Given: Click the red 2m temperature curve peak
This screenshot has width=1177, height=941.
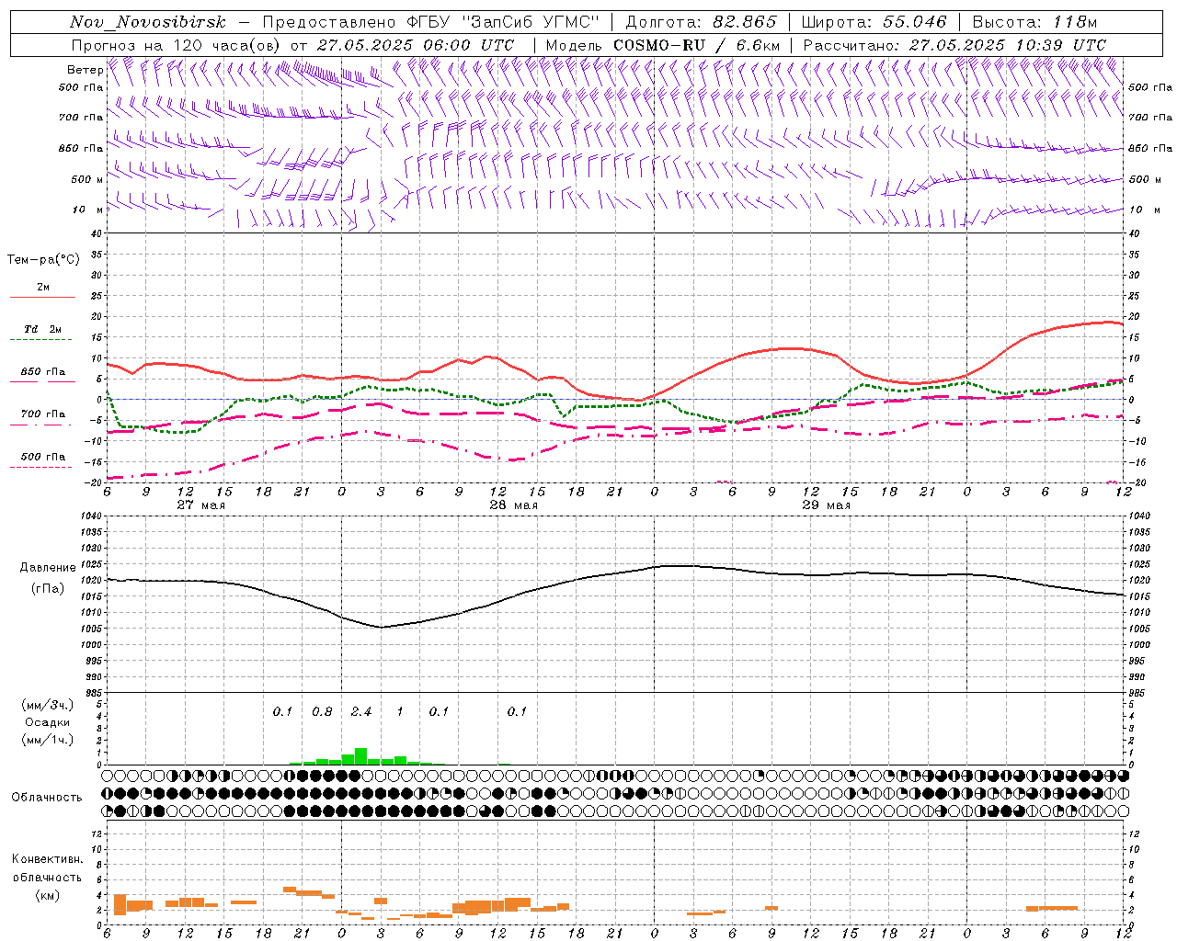Looking at the screenshot, I should pos(1110,322).
